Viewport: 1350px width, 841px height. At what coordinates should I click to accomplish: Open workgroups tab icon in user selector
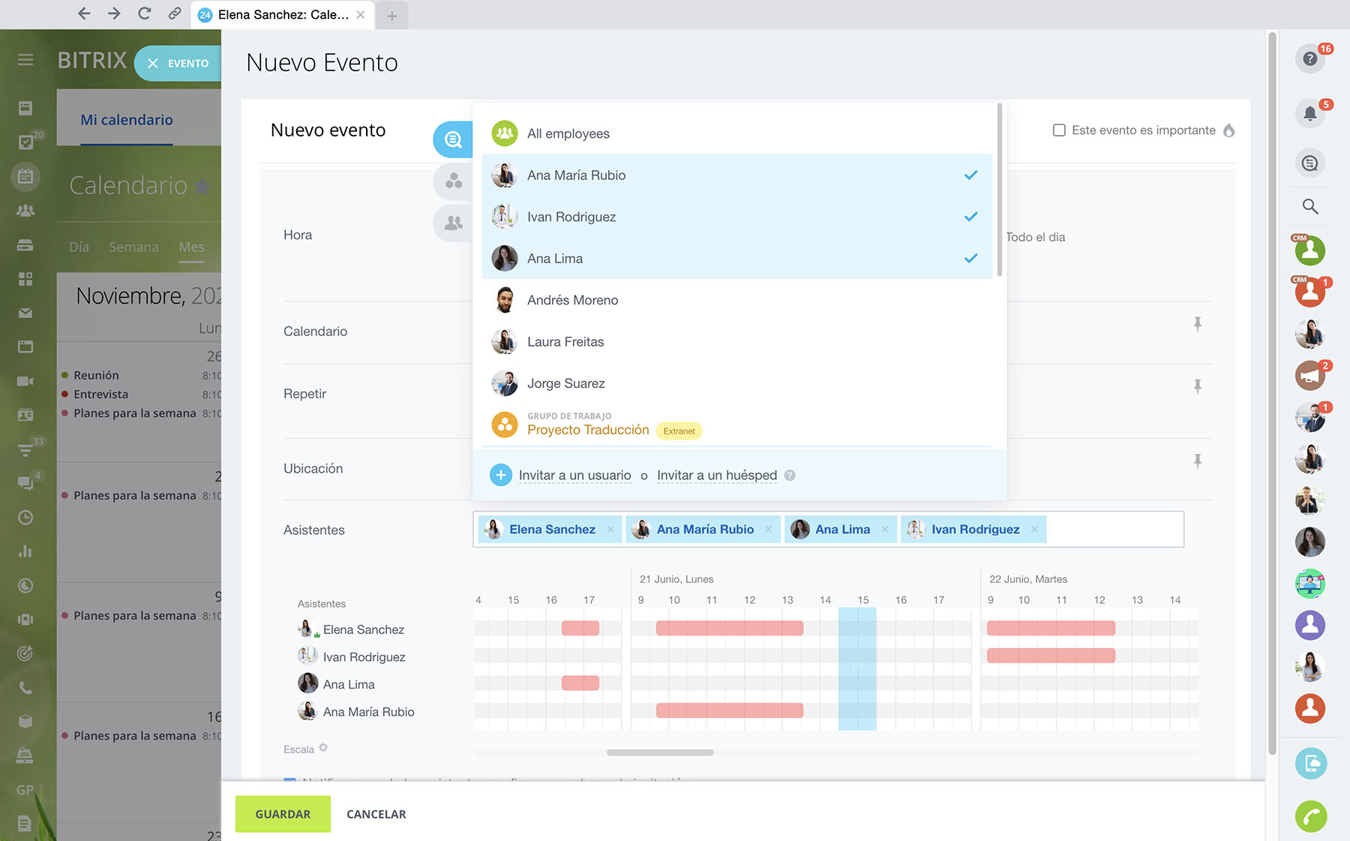pos(453,181)
